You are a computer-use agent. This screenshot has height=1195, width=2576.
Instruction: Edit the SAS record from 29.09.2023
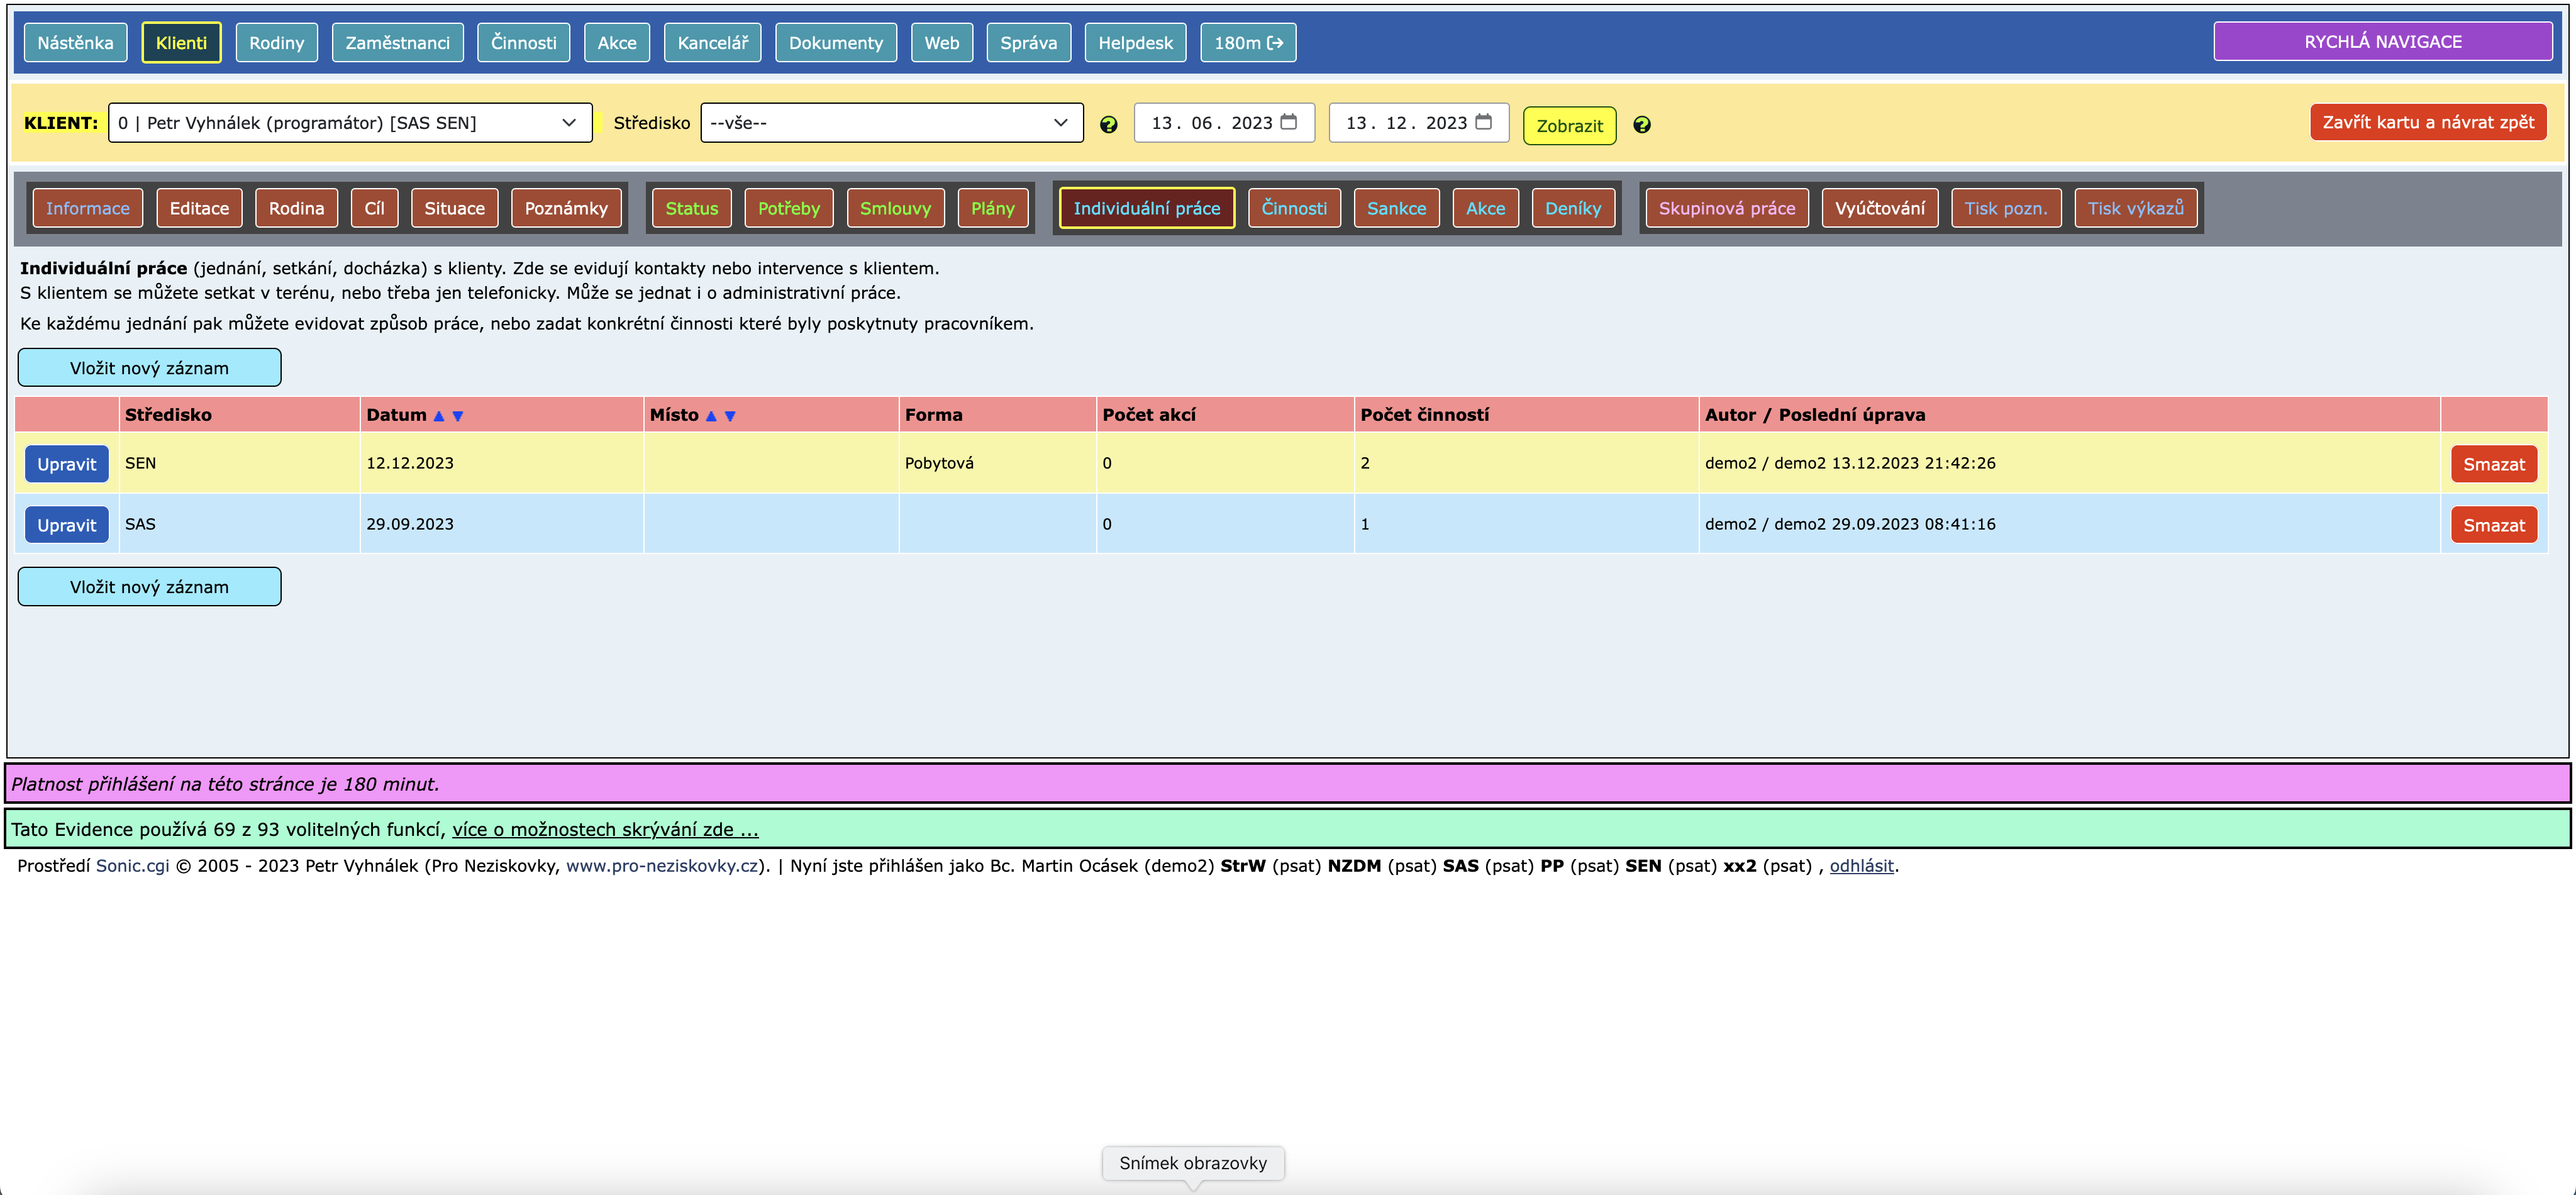click(66, 525)
